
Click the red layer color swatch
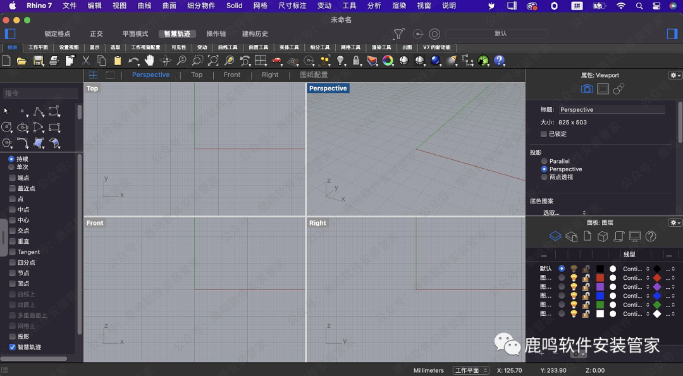pyautogui.click(x=600, y=277)
